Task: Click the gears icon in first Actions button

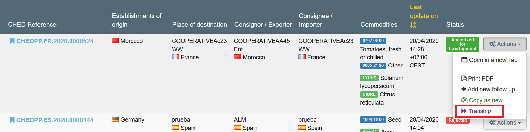Action: (x=492, y=44)
